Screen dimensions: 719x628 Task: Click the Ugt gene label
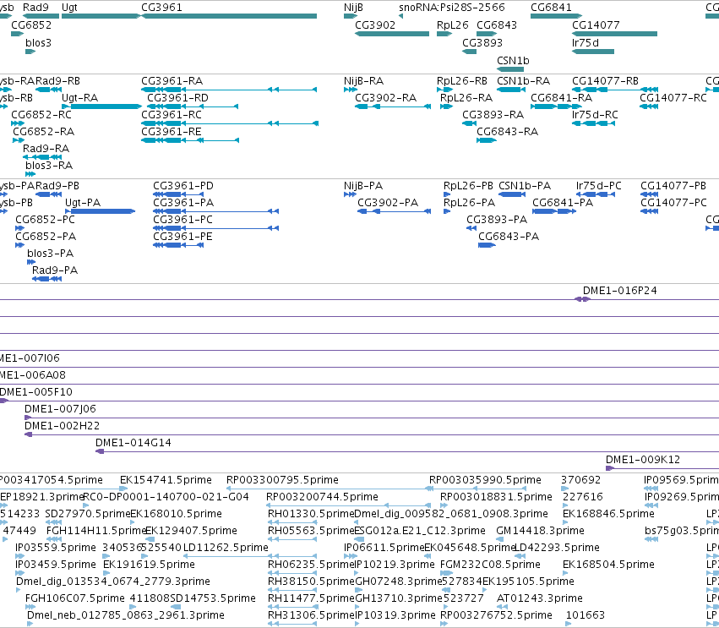click(69, 8)
